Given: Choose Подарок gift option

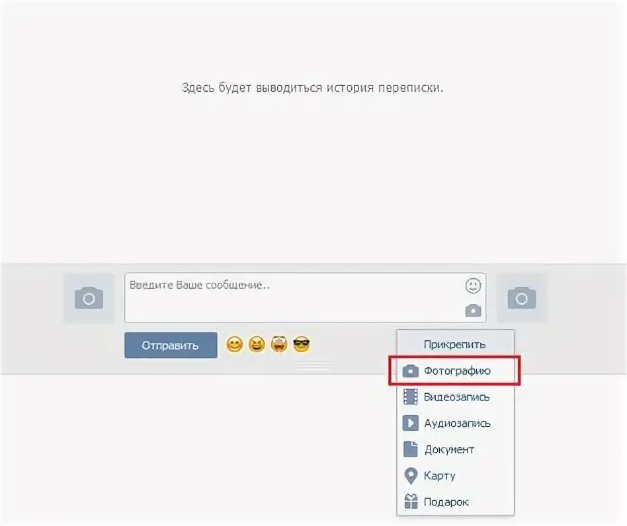Looking at the screenshot, I should (455, 502).
